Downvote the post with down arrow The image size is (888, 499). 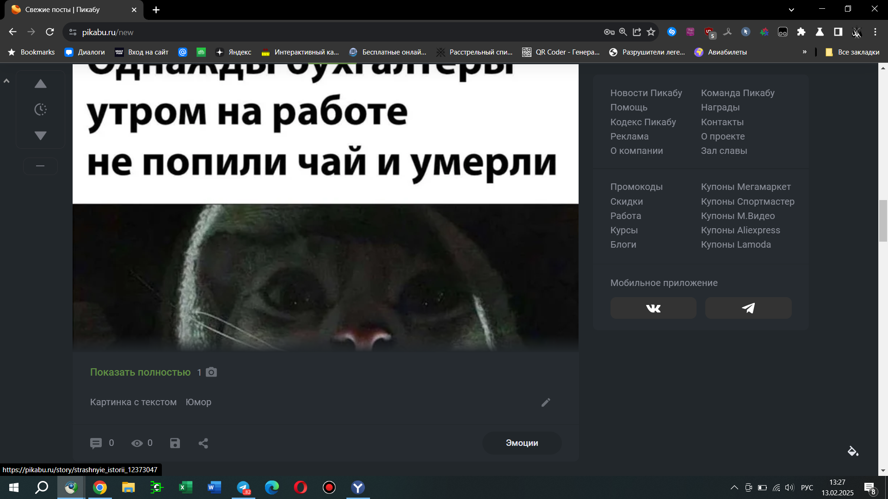41,135
